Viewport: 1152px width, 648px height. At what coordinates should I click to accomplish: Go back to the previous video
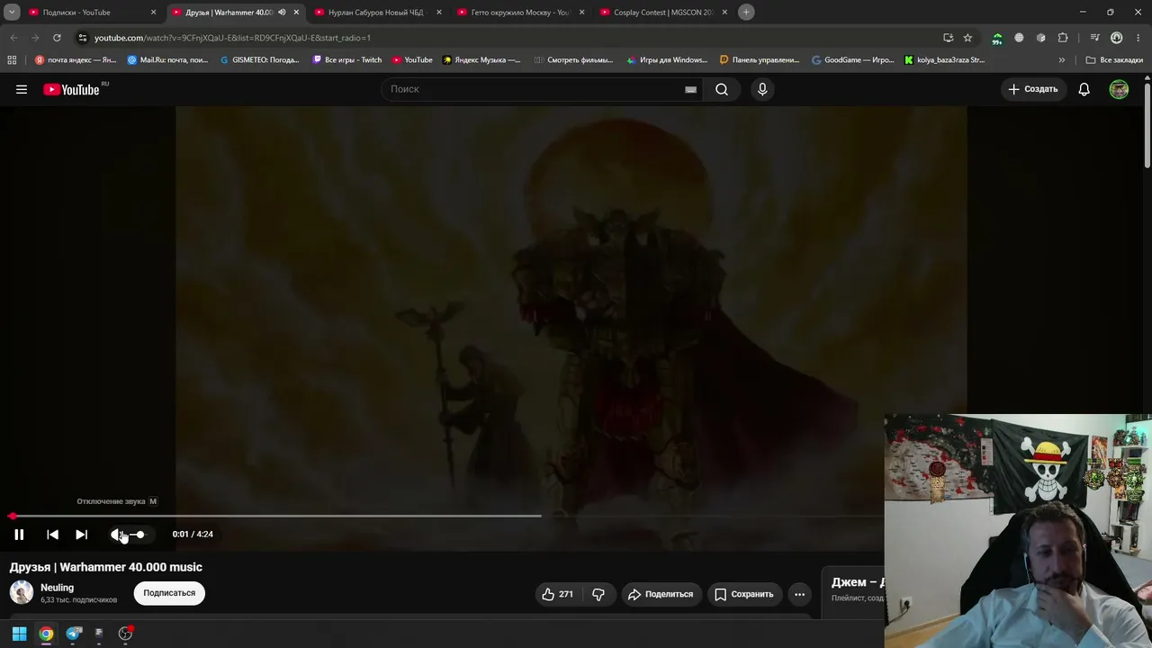click(x=52, y=535)
